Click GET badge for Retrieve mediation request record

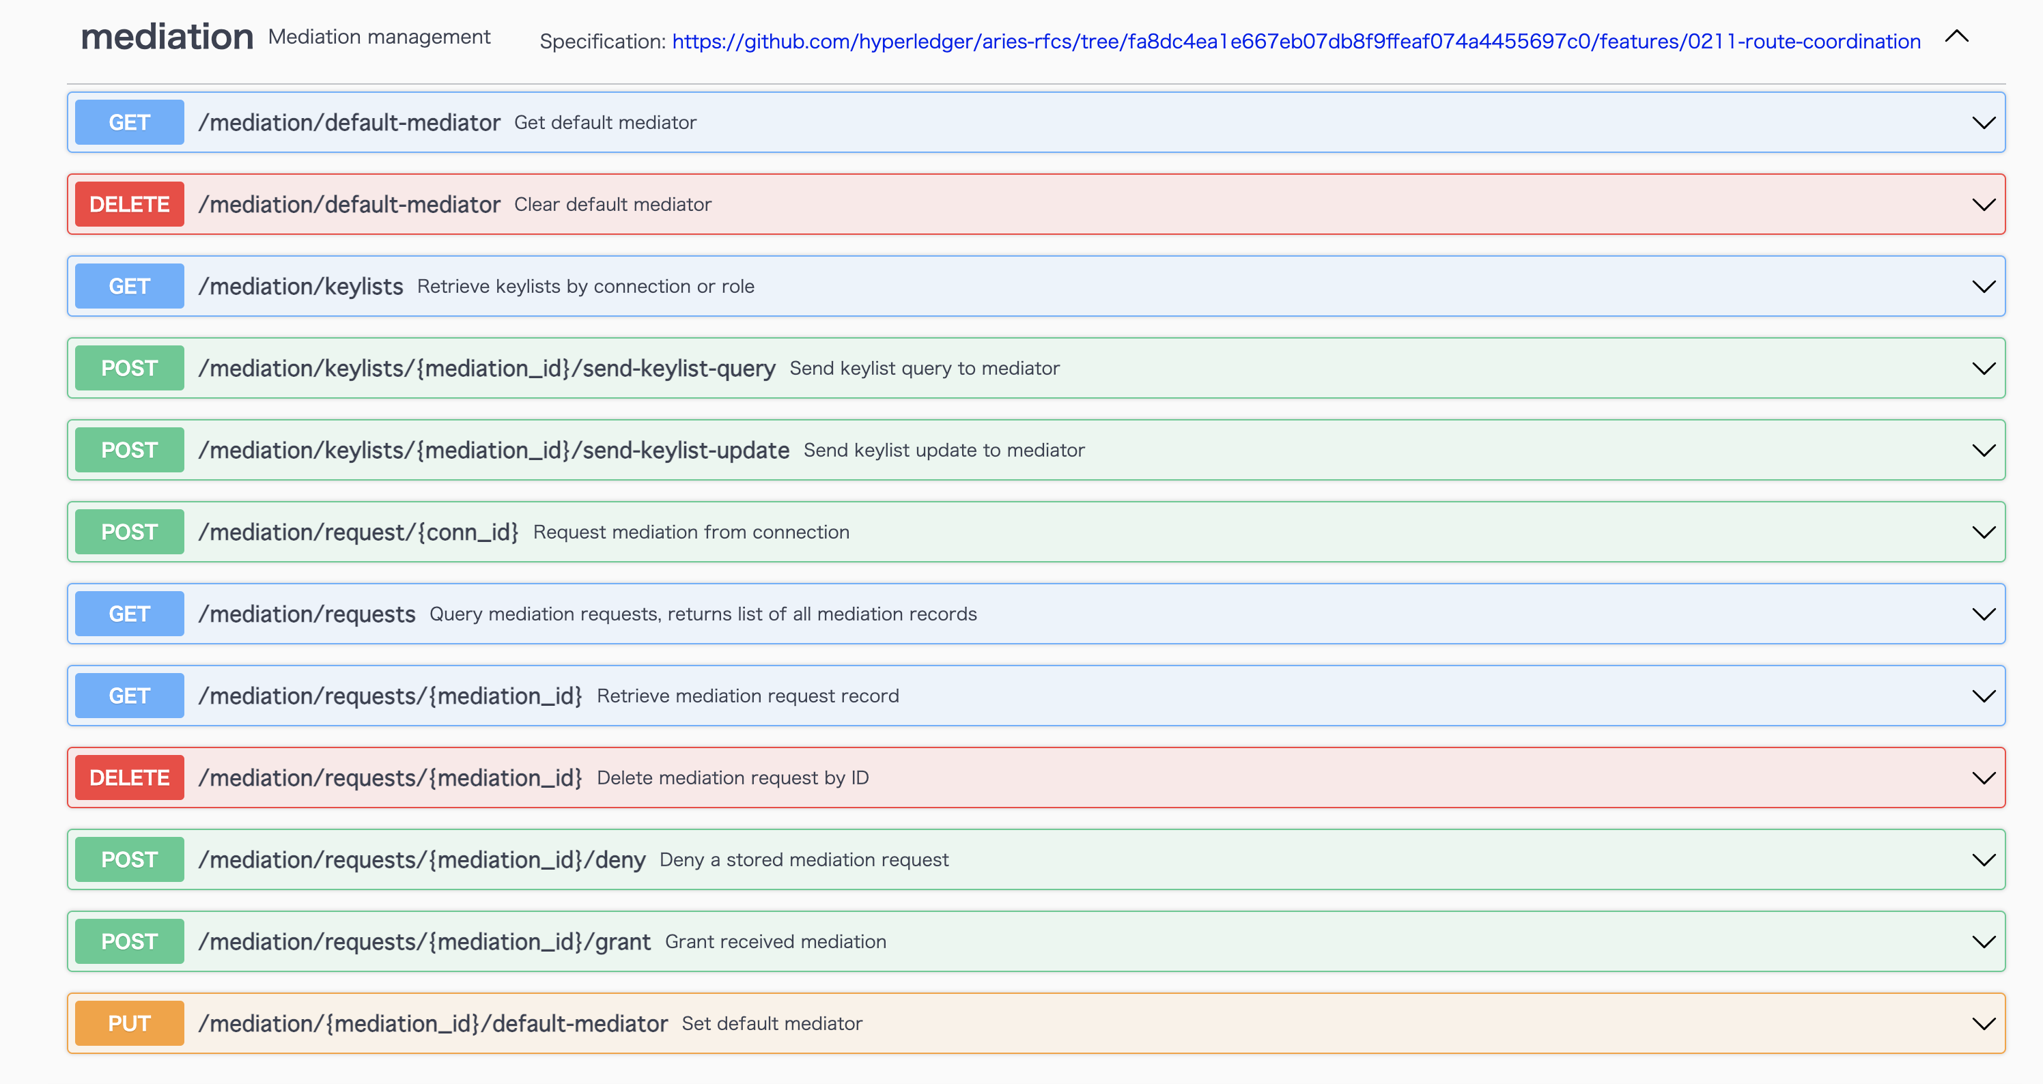tap(129, 696)
